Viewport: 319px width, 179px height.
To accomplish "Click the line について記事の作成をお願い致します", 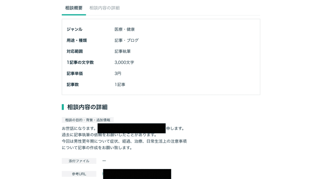I will [x=97, y=148].
